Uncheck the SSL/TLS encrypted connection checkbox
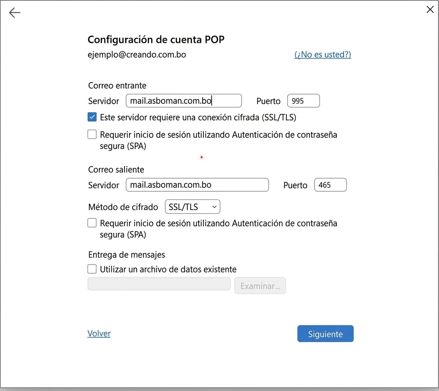This screenshot has width=439, height=391. click(92, 117)
